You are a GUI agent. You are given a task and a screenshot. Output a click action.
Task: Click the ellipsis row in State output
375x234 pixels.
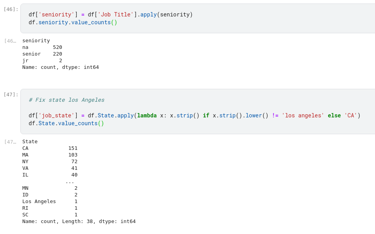coord(70,181)
